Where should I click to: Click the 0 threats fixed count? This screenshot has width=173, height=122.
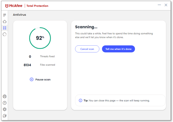point(30,56)
